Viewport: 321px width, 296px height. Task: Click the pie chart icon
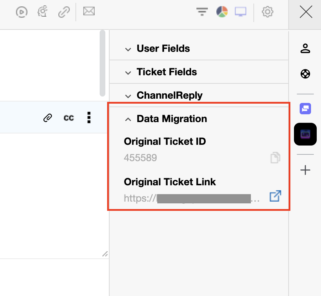coord(222,12)
